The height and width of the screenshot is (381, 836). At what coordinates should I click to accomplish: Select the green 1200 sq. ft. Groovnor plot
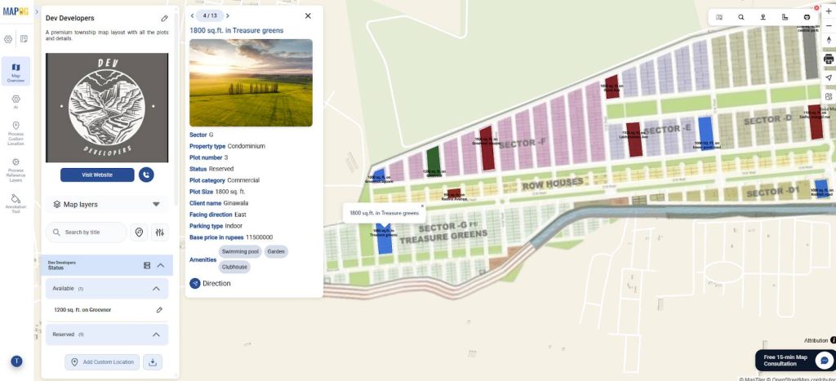coord(434,162)
